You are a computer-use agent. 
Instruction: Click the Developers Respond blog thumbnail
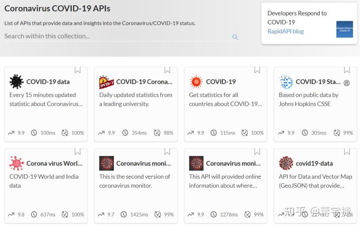344,29
